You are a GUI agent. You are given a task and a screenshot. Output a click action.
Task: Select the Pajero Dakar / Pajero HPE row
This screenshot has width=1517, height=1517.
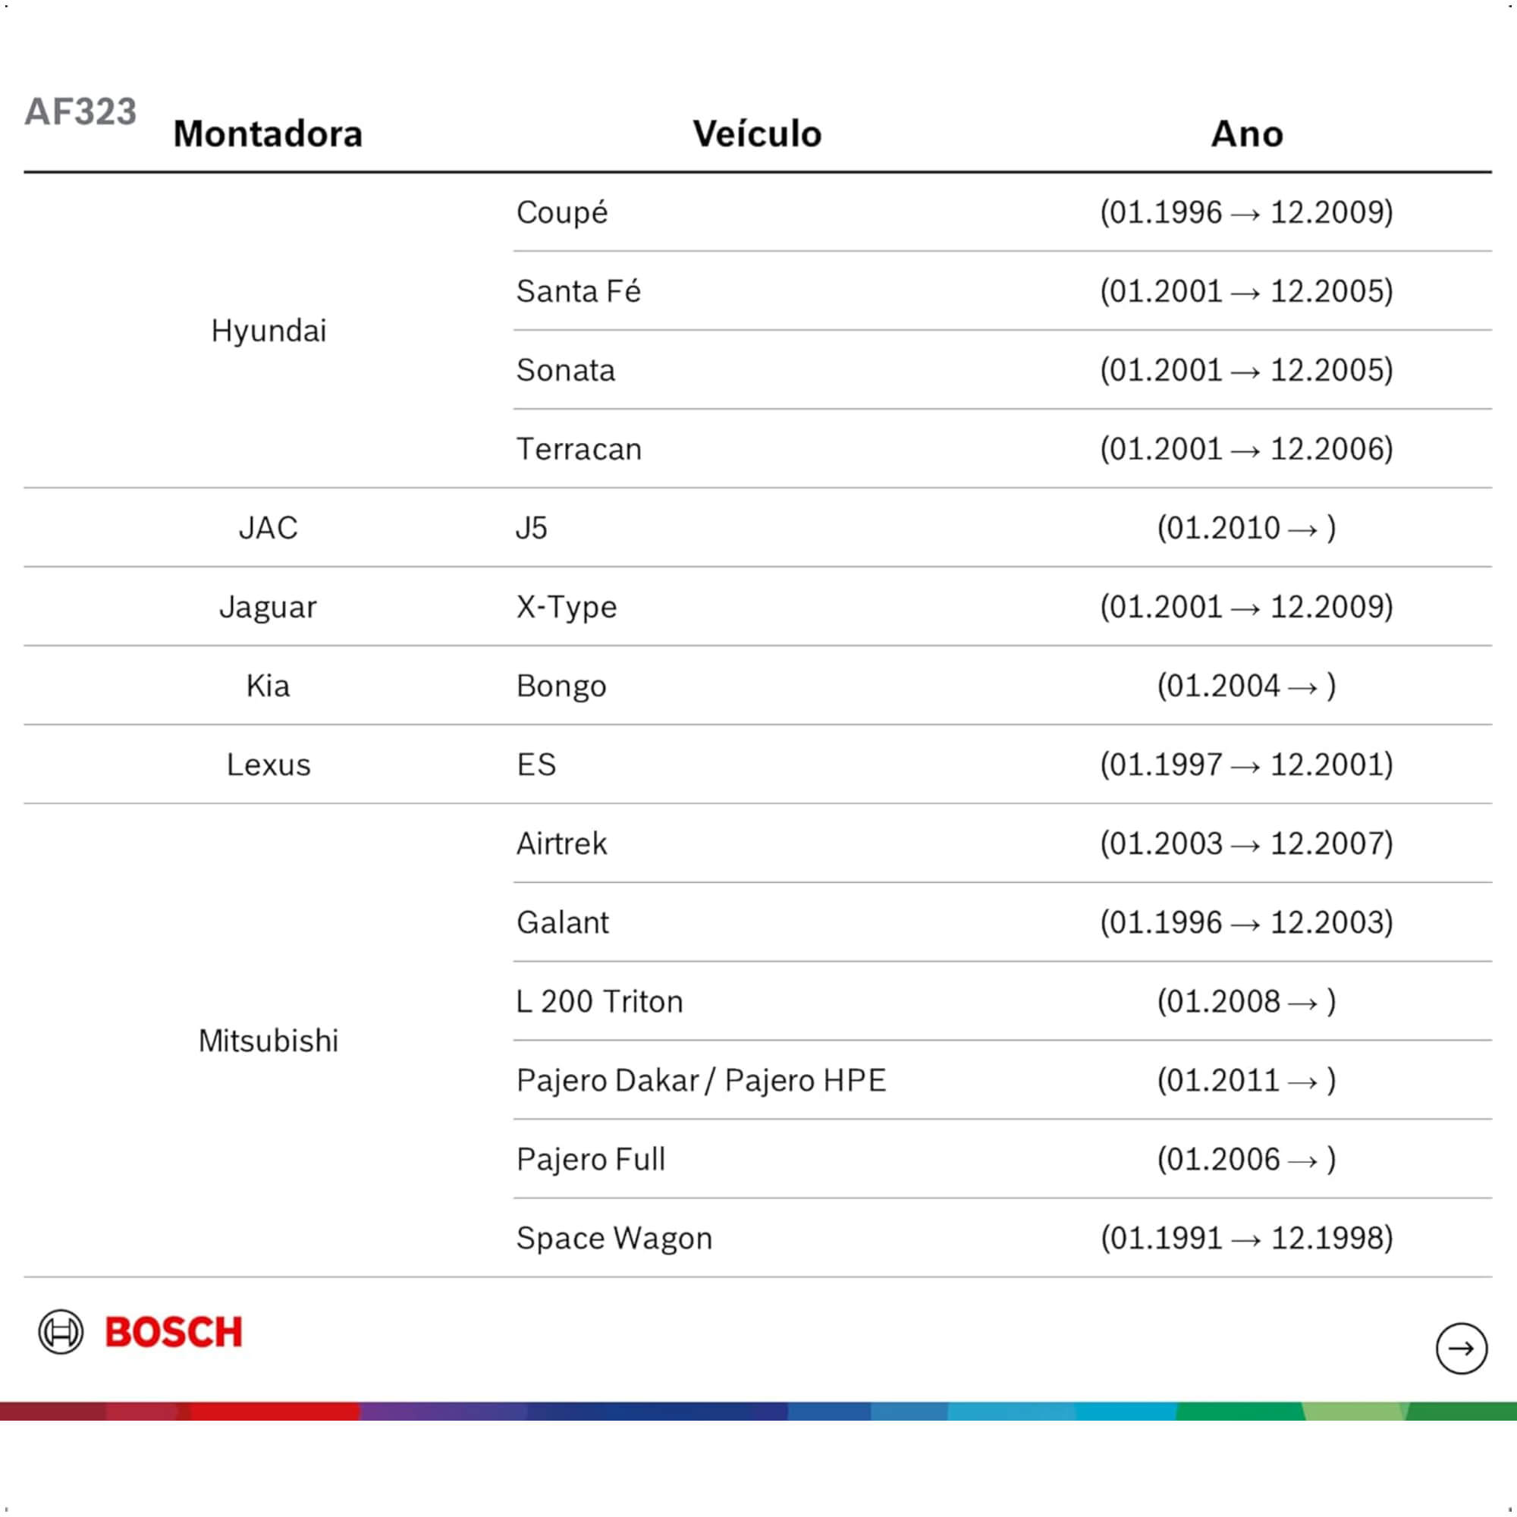pyautogui.click(x=1002, y=1080)
